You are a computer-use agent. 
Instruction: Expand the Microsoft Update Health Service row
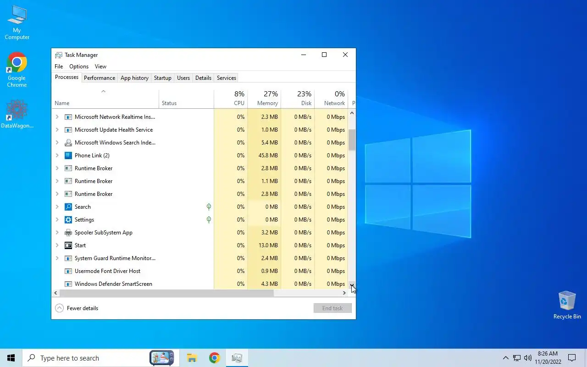tap(57, 130)
